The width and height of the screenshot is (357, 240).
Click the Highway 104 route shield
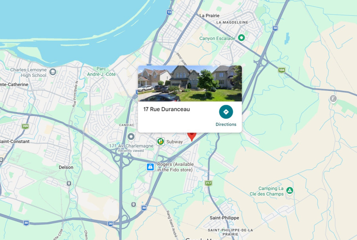(x=282, y=70)
